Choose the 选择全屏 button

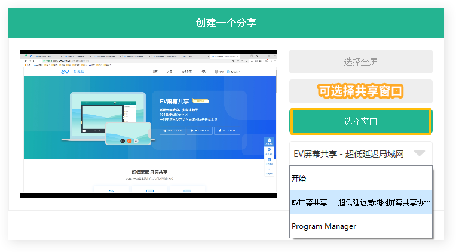coord(360,62)
